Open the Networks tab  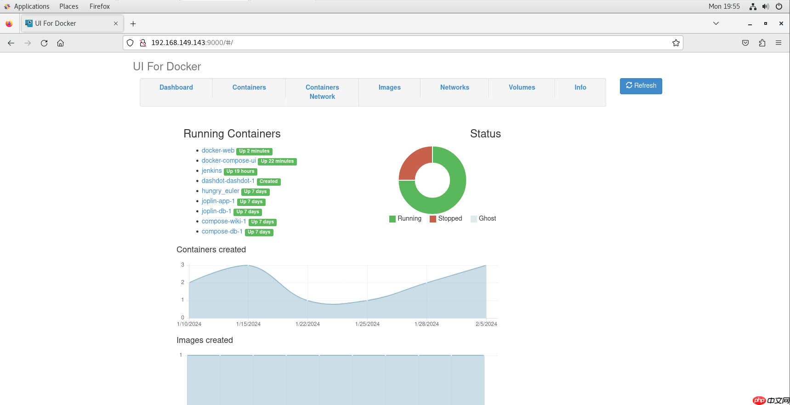point(455,87)
